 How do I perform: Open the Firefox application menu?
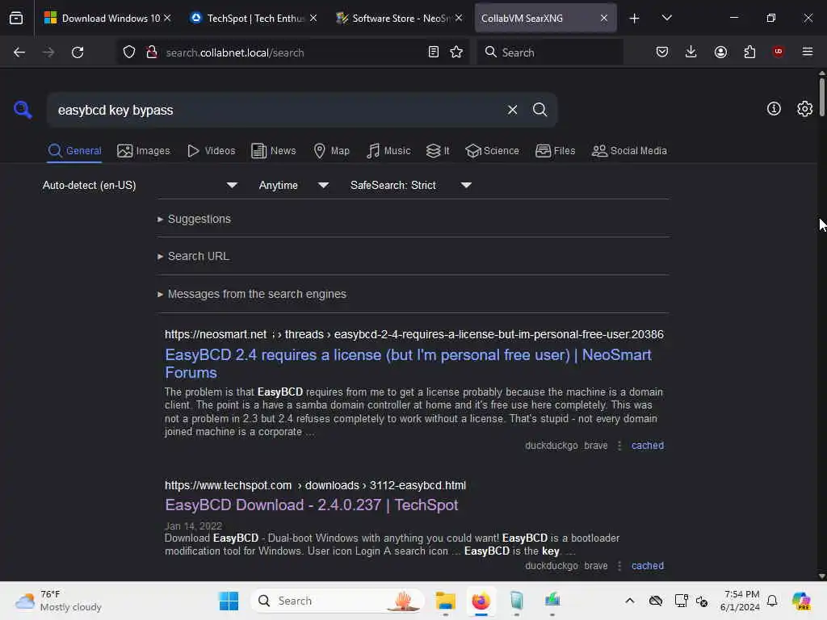point(808,52)
